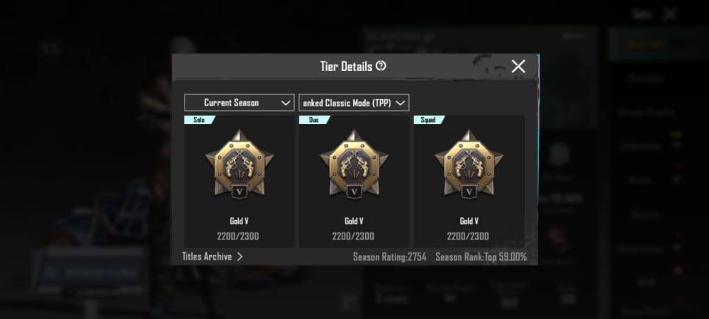This screenshot has width=709, height=319.
Task: Click the Season Rating 2754 text
Action: (390, 257)
